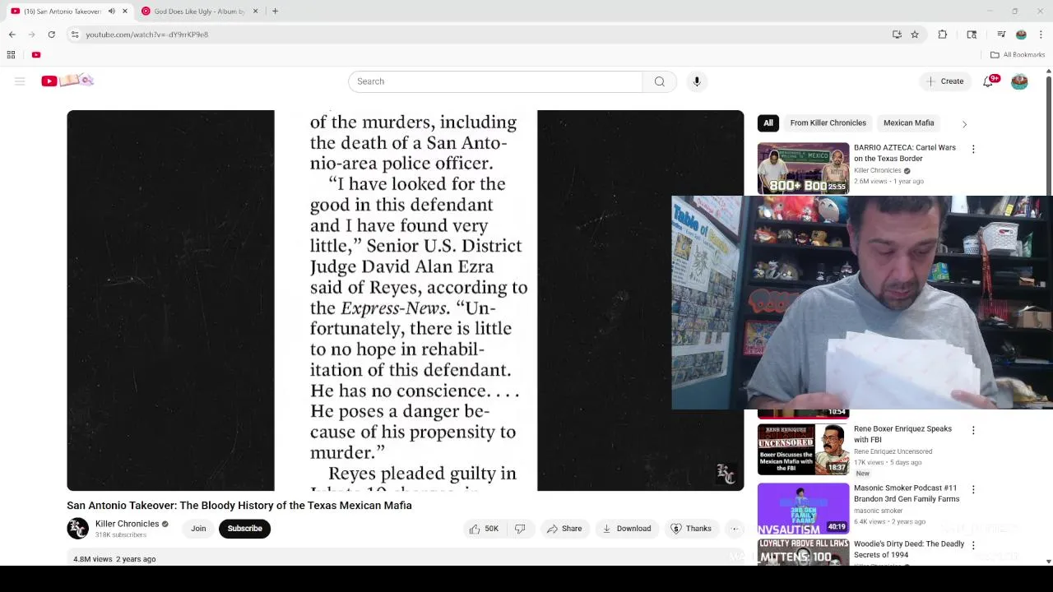Join the Killer Chronicles channel

click(x=198, y=529)
